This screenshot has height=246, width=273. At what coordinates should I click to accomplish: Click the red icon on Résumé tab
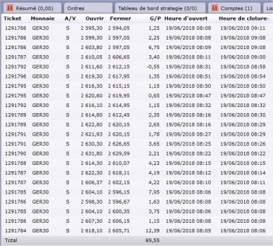[10, 8]
